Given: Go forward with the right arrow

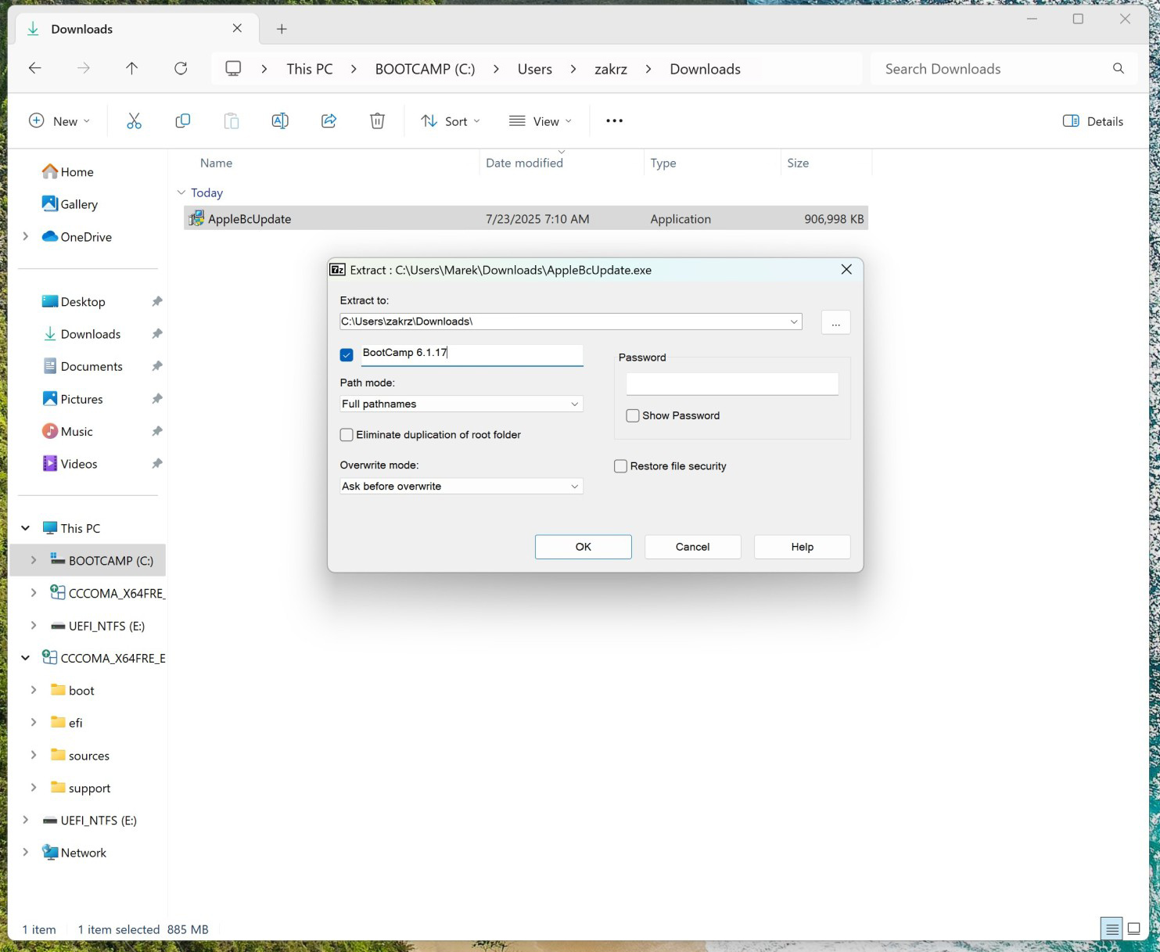Looking at the screenshot, I should coord(84,68).
